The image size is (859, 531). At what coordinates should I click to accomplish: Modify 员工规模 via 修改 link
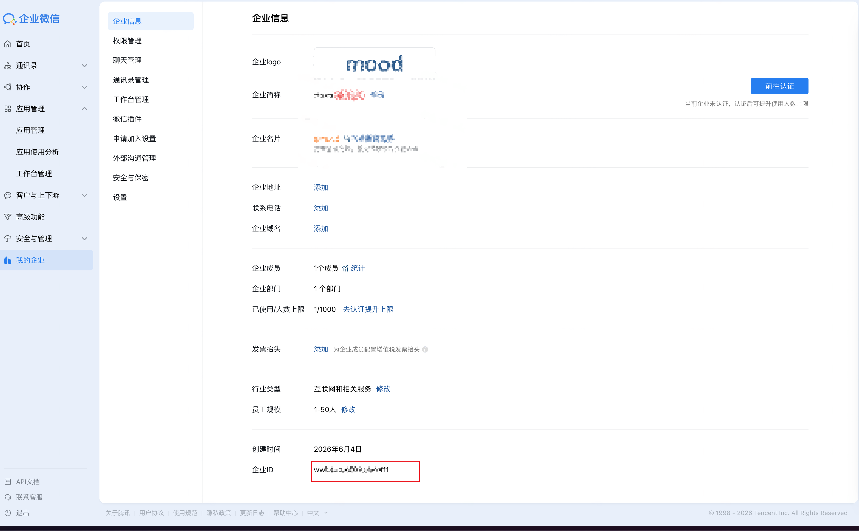click(x=348, y=409)
